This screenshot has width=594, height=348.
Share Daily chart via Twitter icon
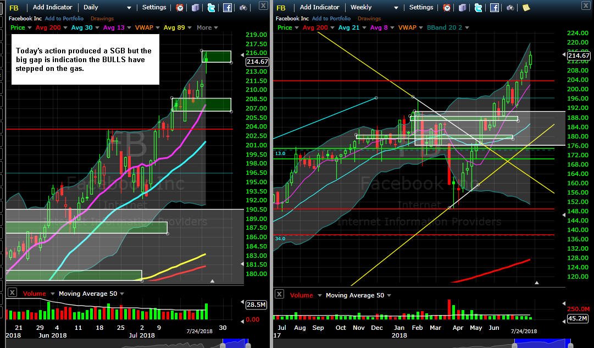tap(212, 8)
